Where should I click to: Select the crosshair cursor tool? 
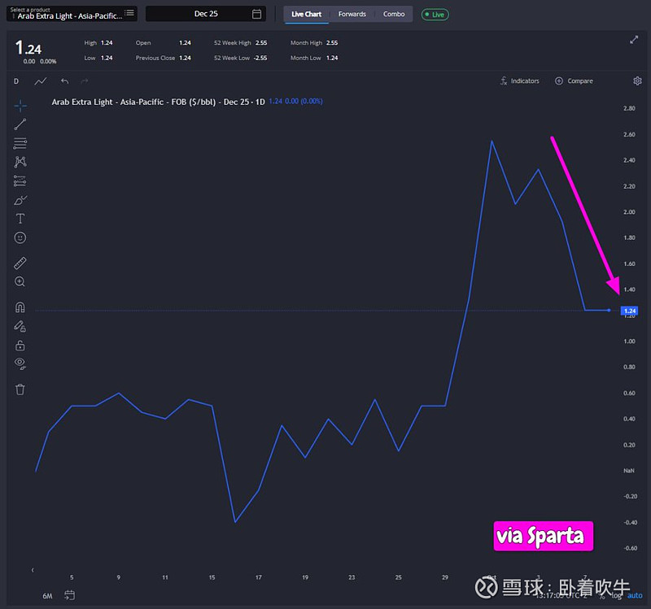pyautogui.click(x=20, y=105)
